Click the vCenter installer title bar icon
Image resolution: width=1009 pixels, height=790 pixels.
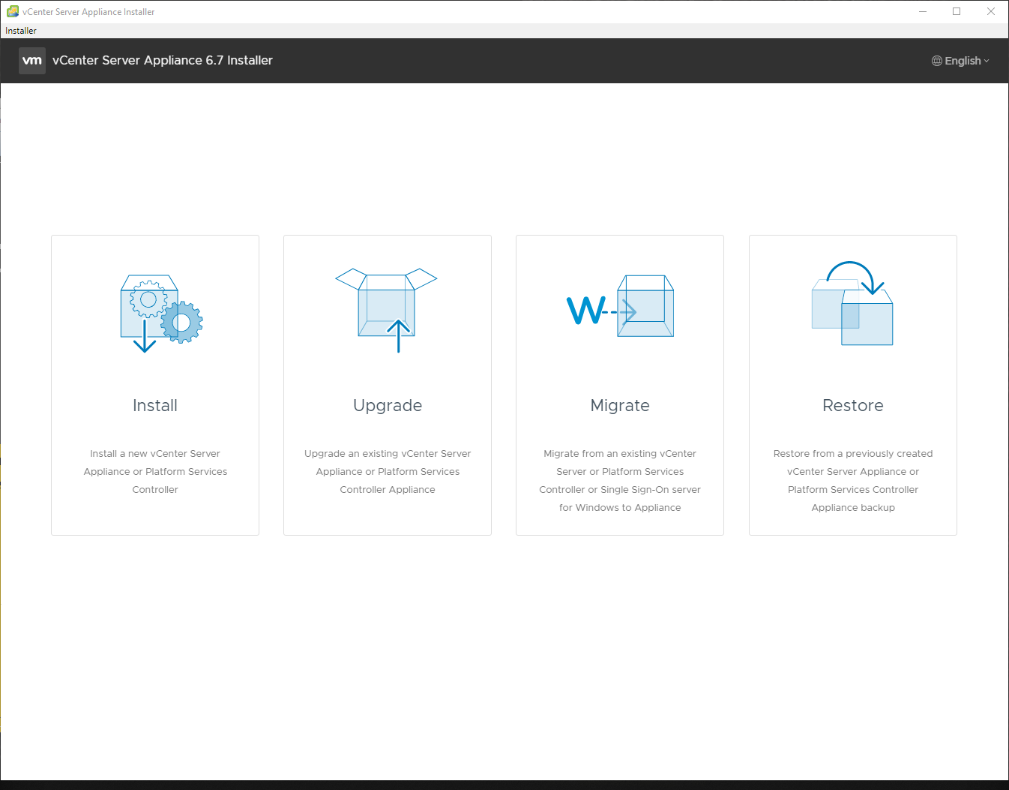[x=13, y=12]
